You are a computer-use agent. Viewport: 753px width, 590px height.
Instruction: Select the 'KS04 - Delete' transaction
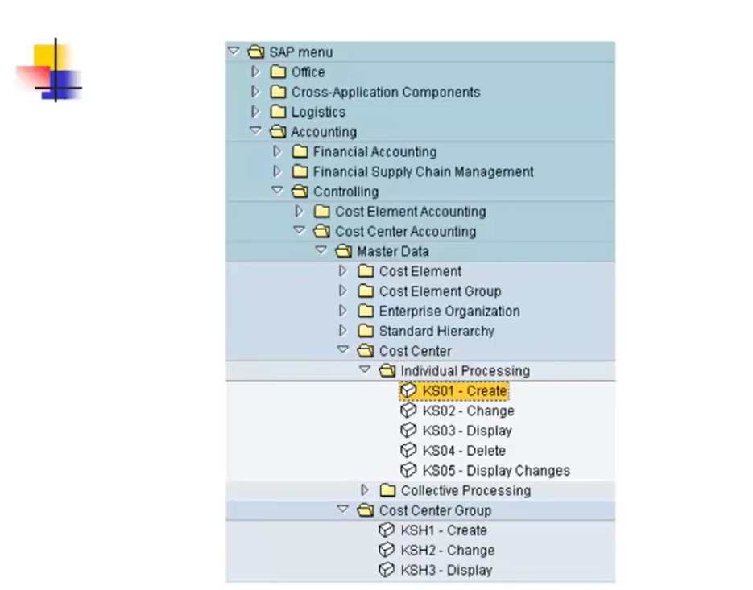[464, 451]
